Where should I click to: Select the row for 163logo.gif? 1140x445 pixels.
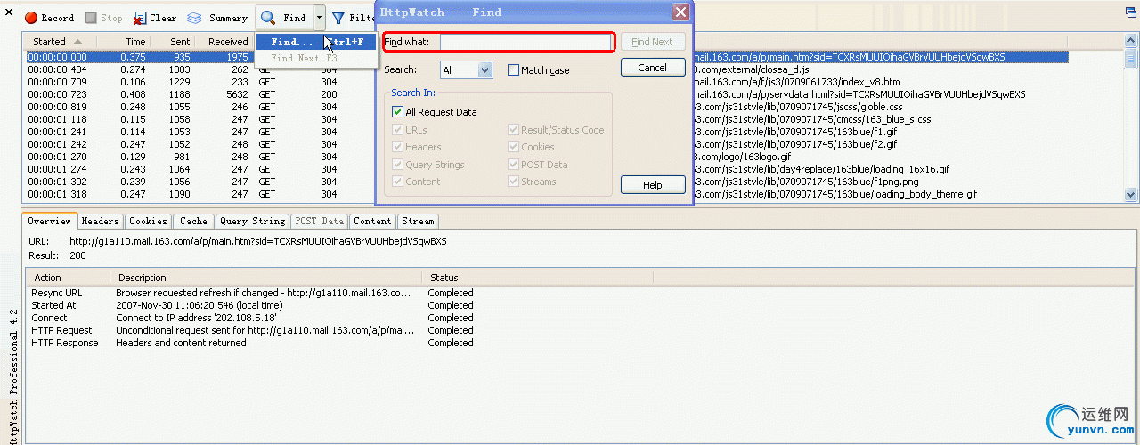point(574,157)
